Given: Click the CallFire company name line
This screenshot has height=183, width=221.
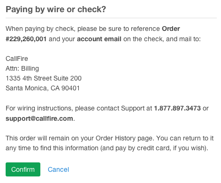Looking at the screenshot, I should coord(17,59).
